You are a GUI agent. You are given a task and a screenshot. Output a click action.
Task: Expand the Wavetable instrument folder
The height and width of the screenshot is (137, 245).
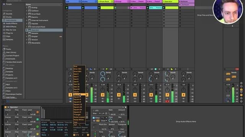27,43
